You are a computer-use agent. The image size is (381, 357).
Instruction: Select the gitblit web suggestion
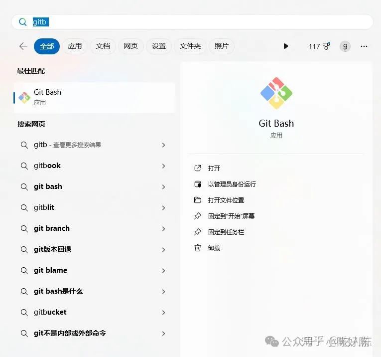coord(94,208)
